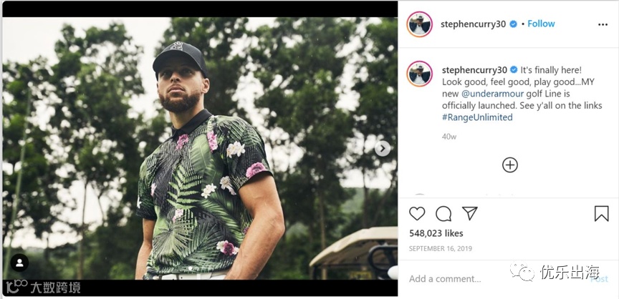The width and height of the screenshot is (619, 299).
Task: Like the post with the heart icon
Action: [417, 213]
